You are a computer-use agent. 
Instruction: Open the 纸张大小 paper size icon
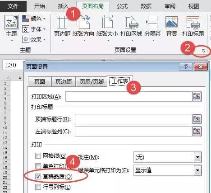point(107,22)
